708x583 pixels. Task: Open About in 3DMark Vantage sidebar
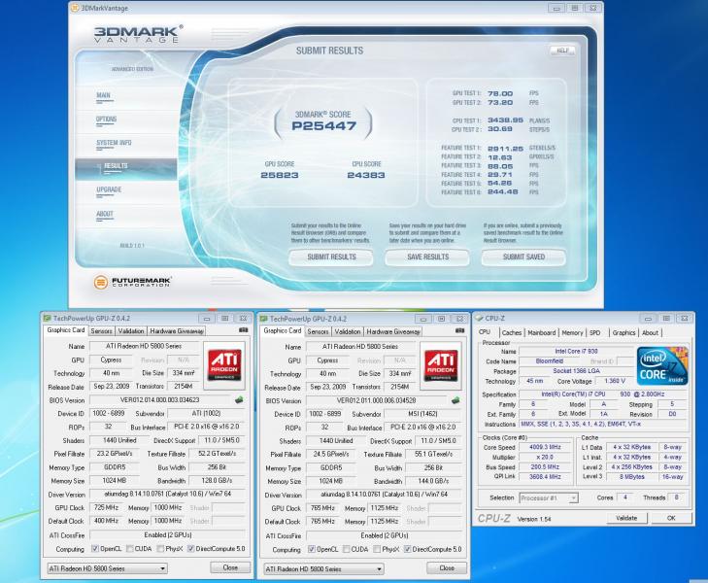pyautogui.click(x=104, y=214)
